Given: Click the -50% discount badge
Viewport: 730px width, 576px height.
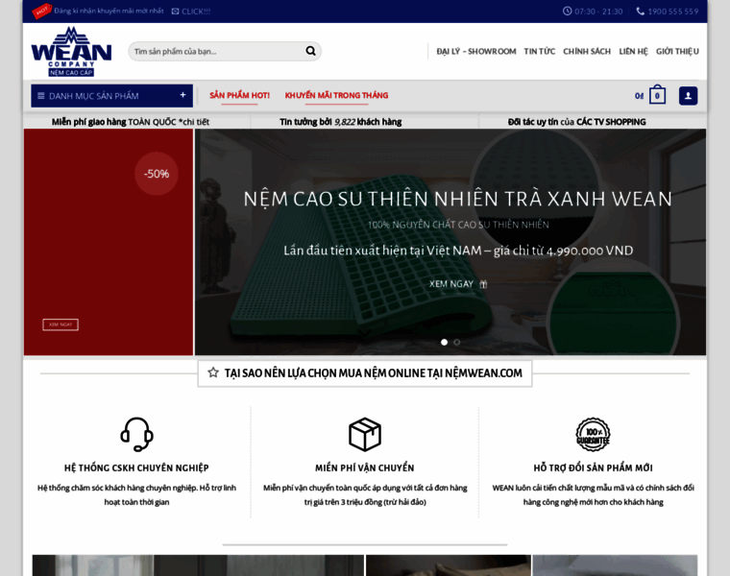Looking at the screenshot, I should point(157,174).
